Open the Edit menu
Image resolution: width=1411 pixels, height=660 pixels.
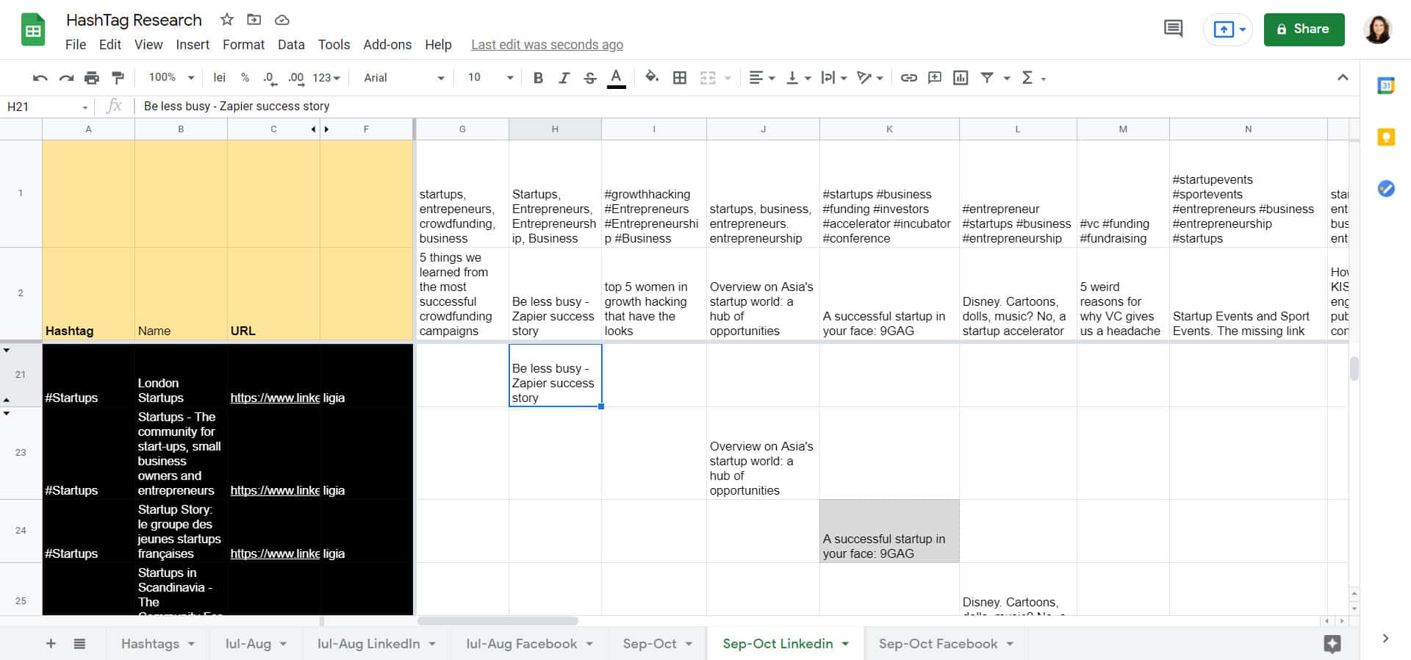[110, 45]
